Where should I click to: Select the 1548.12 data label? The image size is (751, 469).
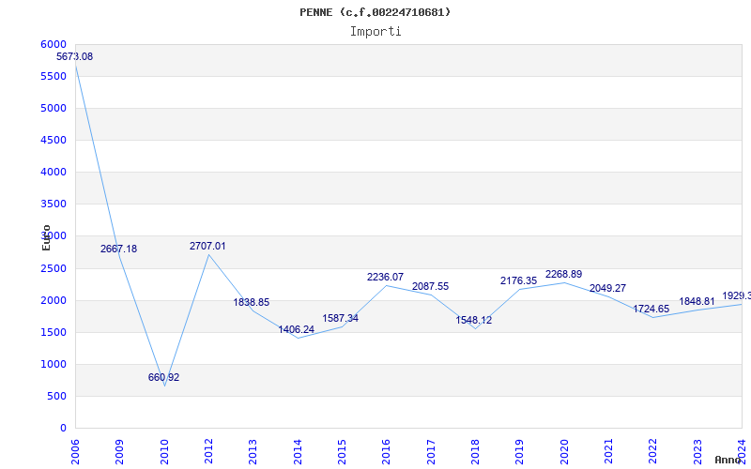click(x=474, y=320)
